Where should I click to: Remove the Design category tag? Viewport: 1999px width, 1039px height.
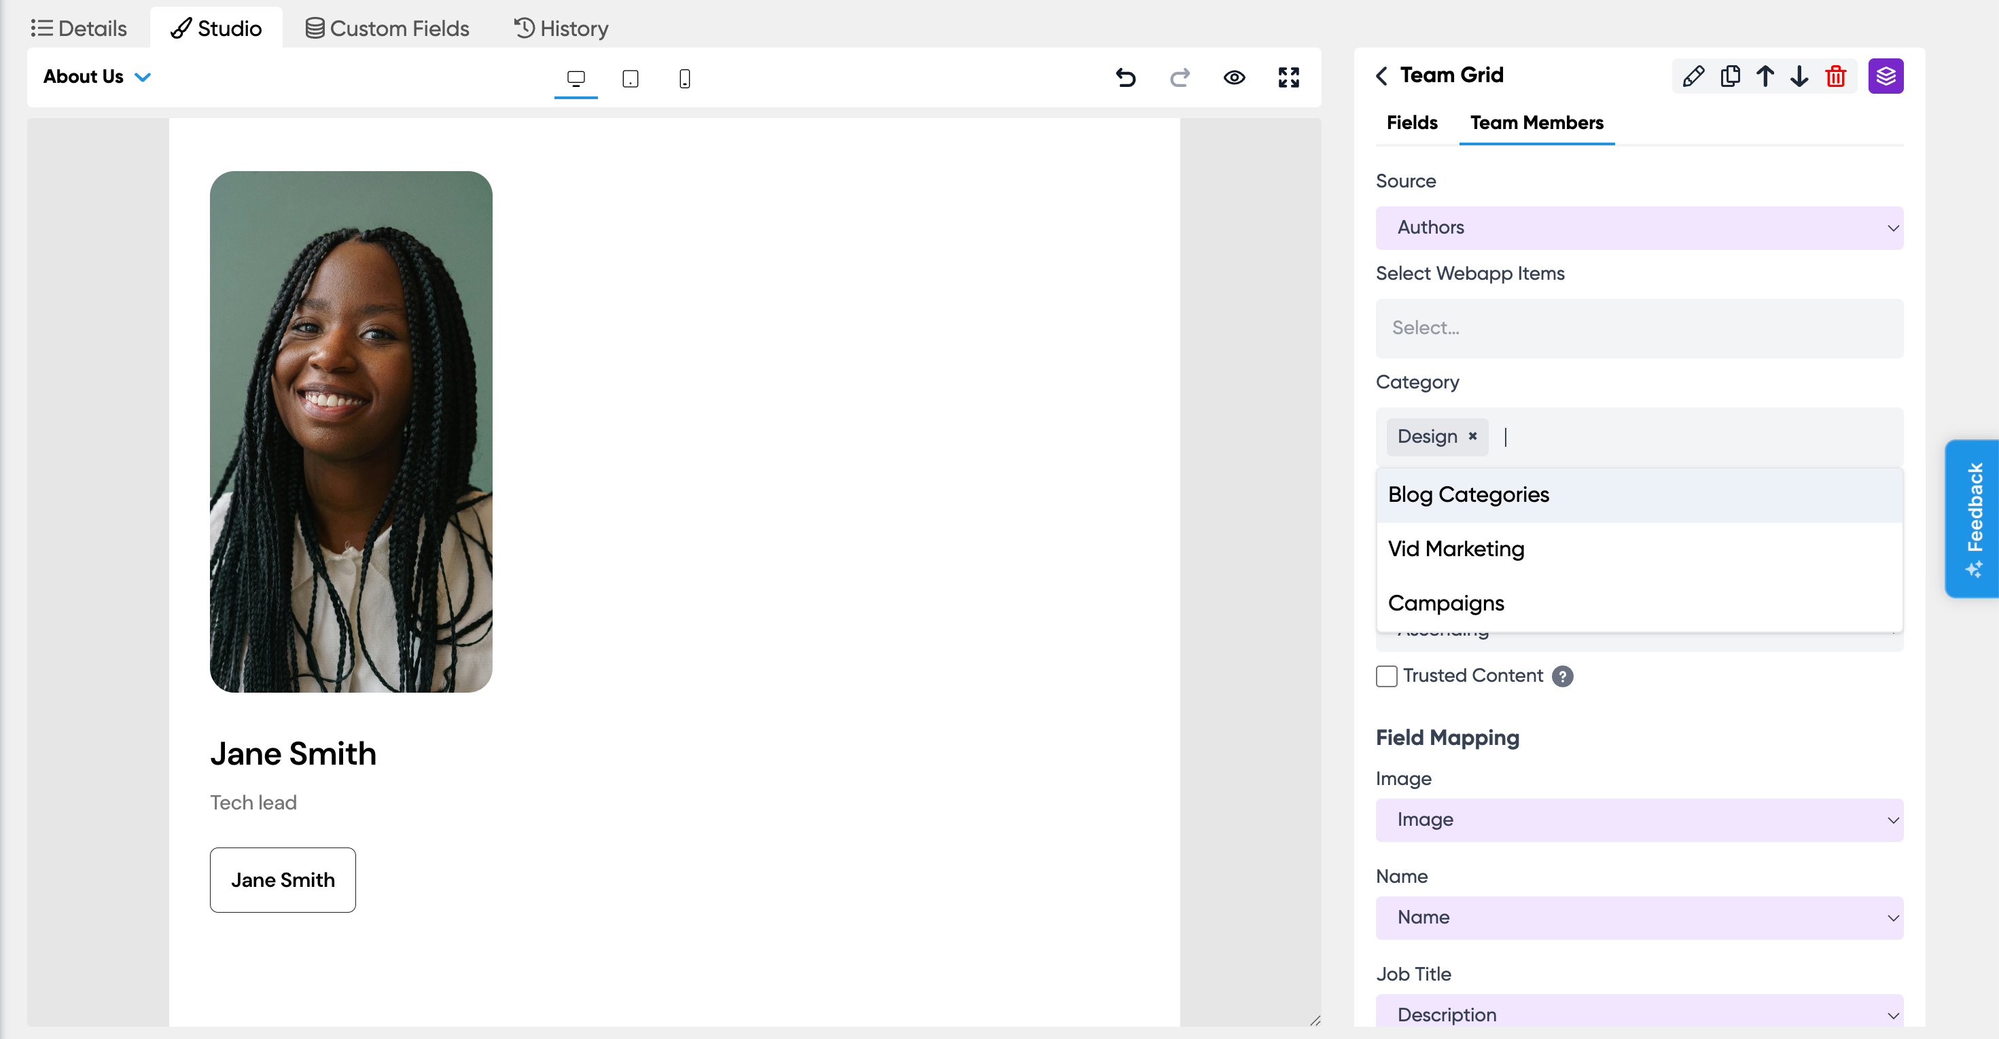tap(1473, 437)
